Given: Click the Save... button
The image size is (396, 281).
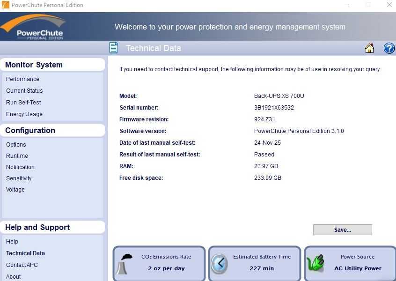Looking at the screenshot, I should point(343,229).
